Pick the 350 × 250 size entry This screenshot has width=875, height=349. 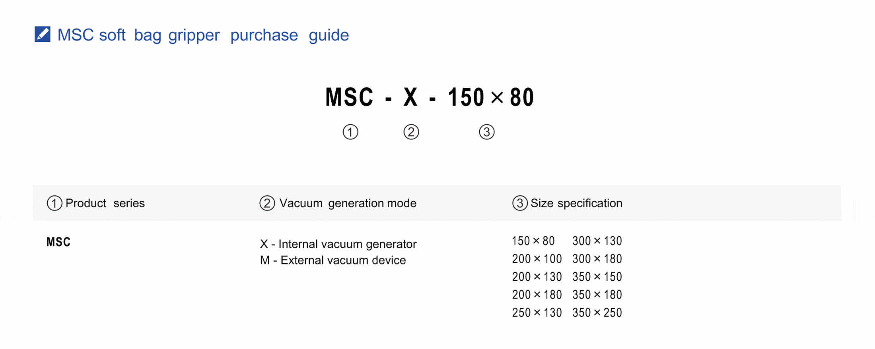[x=597, y=313]
